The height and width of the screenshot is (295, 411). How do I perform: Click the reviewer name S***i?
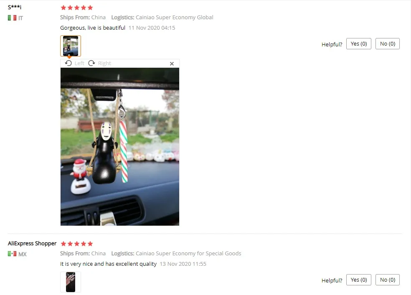[15, 7]
